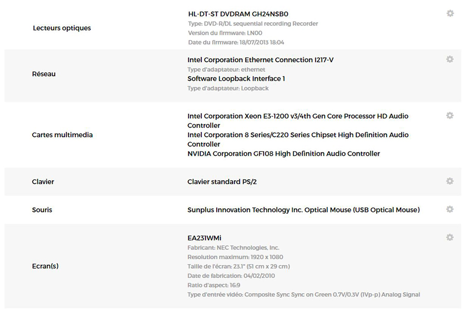This screenshot has width=462, height=310.
Task: Open the Souris row gear icon
Action: pos(450,209)
